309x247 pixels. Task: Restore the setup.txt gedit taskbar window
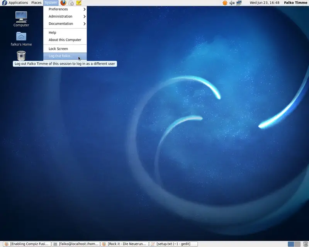coord(173,244)
